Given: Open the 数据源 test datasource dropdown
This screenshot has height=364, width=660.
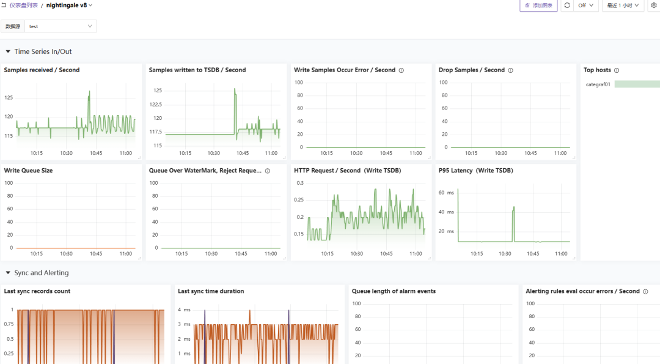Looking at the screenshot, I should [x=61, y=26].
